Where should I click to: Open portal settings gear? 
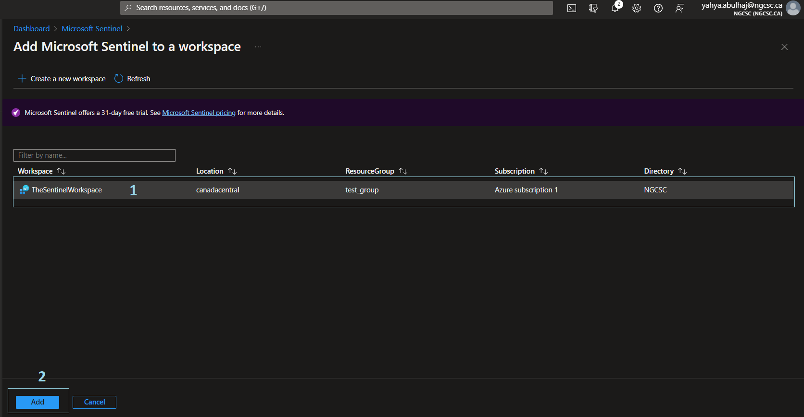(637, 8)
